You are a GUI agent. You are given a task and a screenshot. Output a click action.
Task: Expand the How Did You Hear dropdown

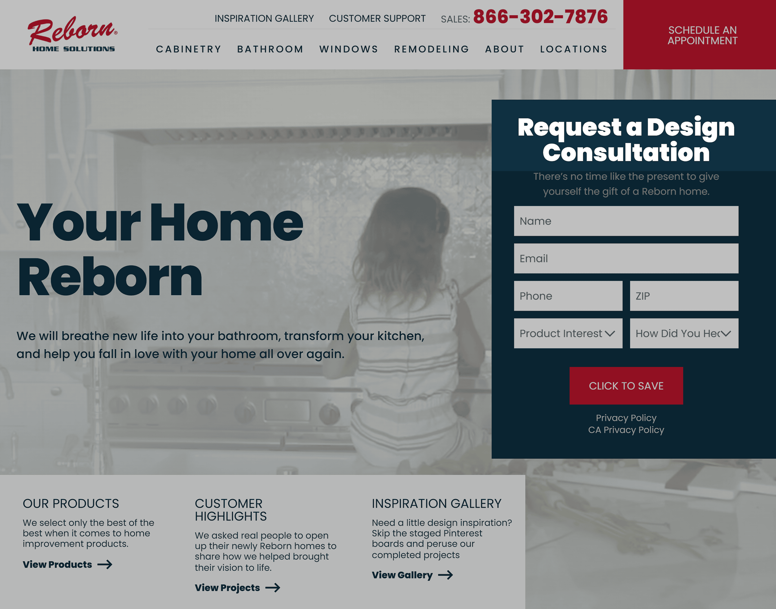point(684,333)
